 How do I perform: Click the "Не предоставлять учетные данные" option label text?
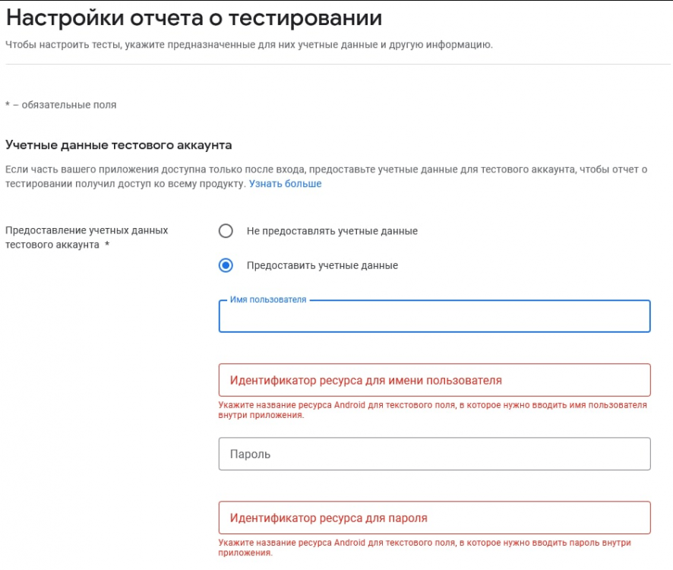332,231
